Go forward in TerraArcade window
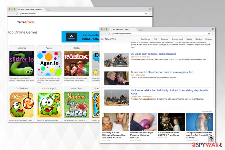 tap(13, 14)
